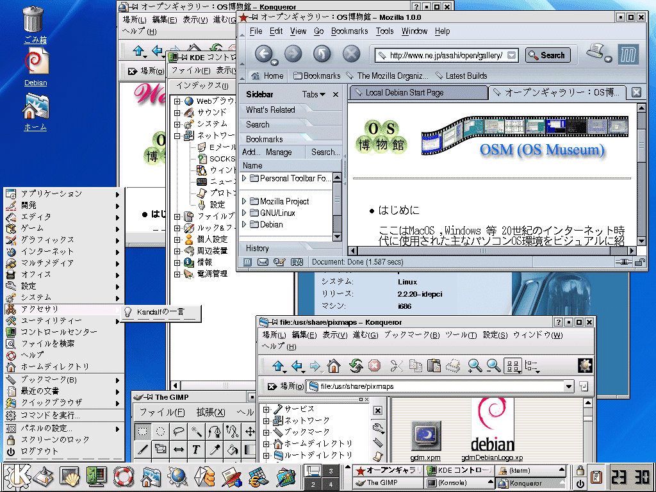Image resolution: width=656 pixels, height=492 pixels.
Task: Open Address Book from Mozilla's status bar
Action: (x=297, y=262)
